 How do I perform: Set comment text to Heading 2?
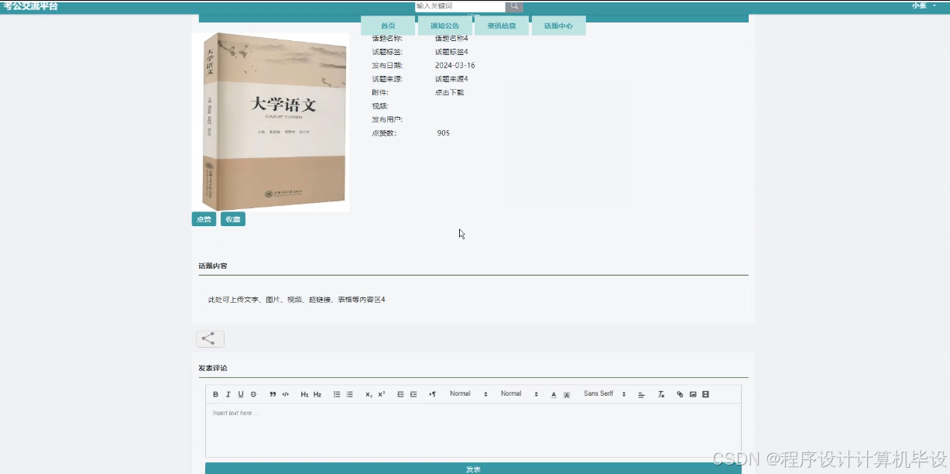coord(317,394)
